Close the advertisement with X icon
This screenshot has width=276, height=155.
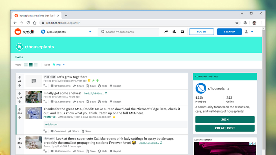point(254,144)
